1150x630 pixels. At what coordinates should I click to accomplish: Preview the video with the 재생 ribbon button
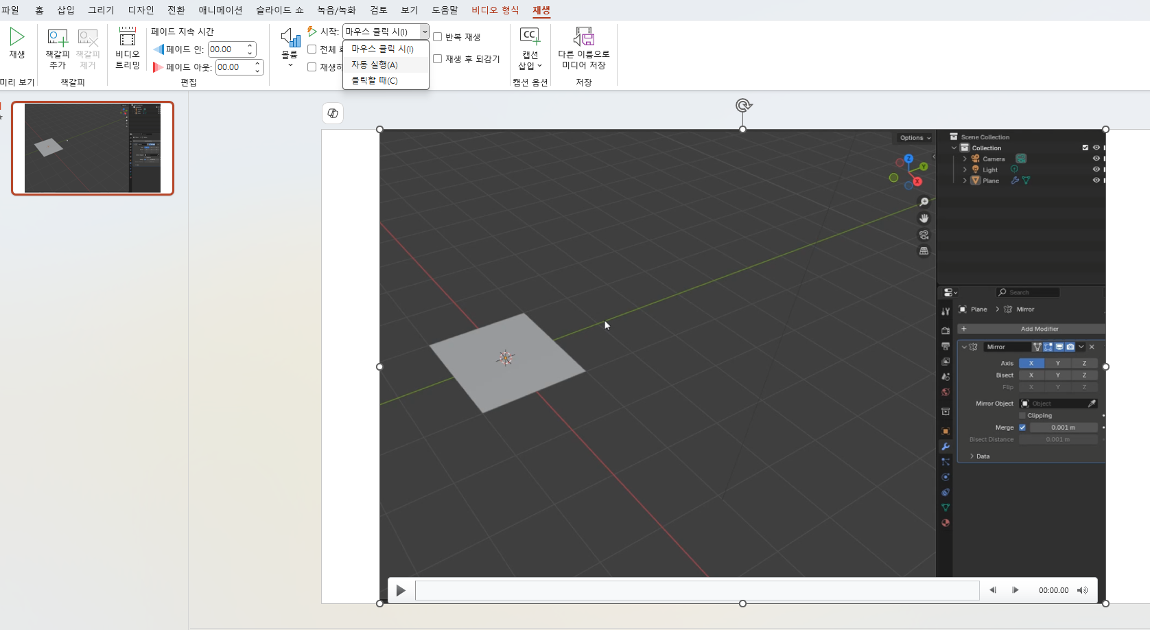[x=17, y=43]
